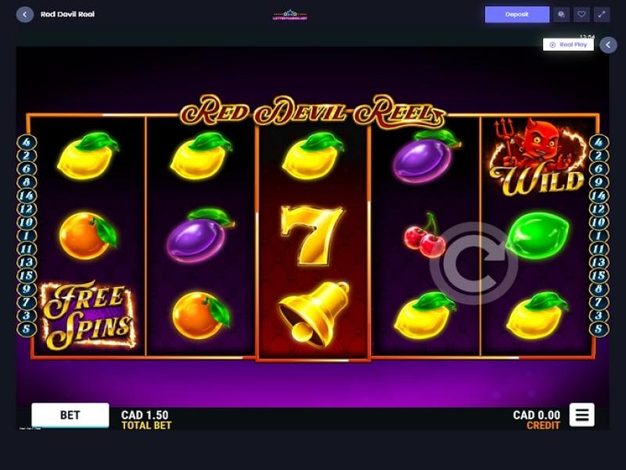Go back using the arrow beside the game title

[x=25, y=14]
